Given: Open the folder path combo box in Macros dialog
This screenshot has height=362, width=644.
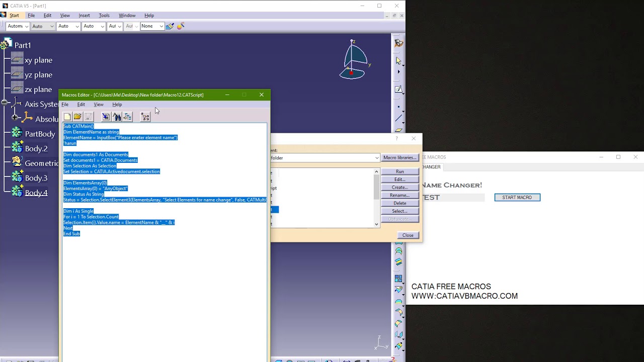Looking at the screenshot, I should click(x=325, y=158).
